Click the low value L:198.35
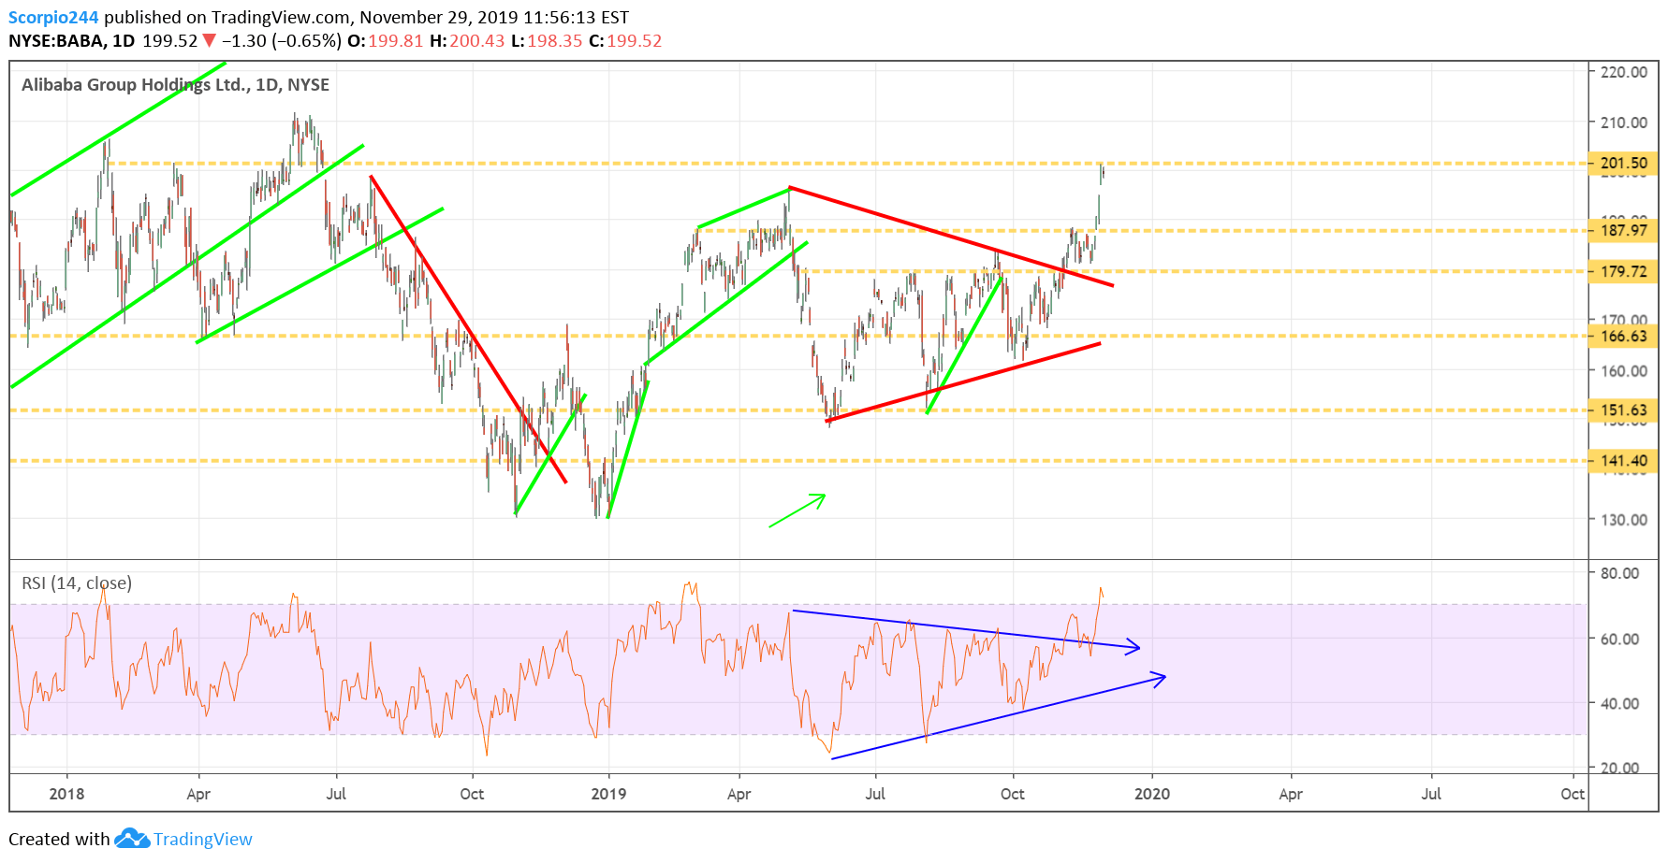This screenshot has width=1668, height=863. [x=547, y=41]
